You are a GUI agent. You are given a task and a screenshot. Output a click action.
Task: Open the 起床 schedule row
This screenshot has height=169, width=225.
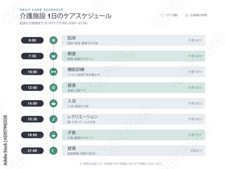134,40
